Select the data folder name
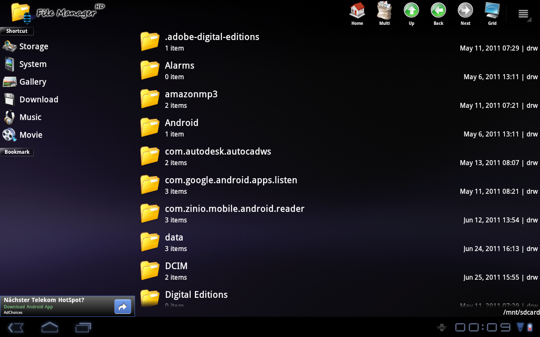This screenshot has width=540, height=337. [174, 238]
